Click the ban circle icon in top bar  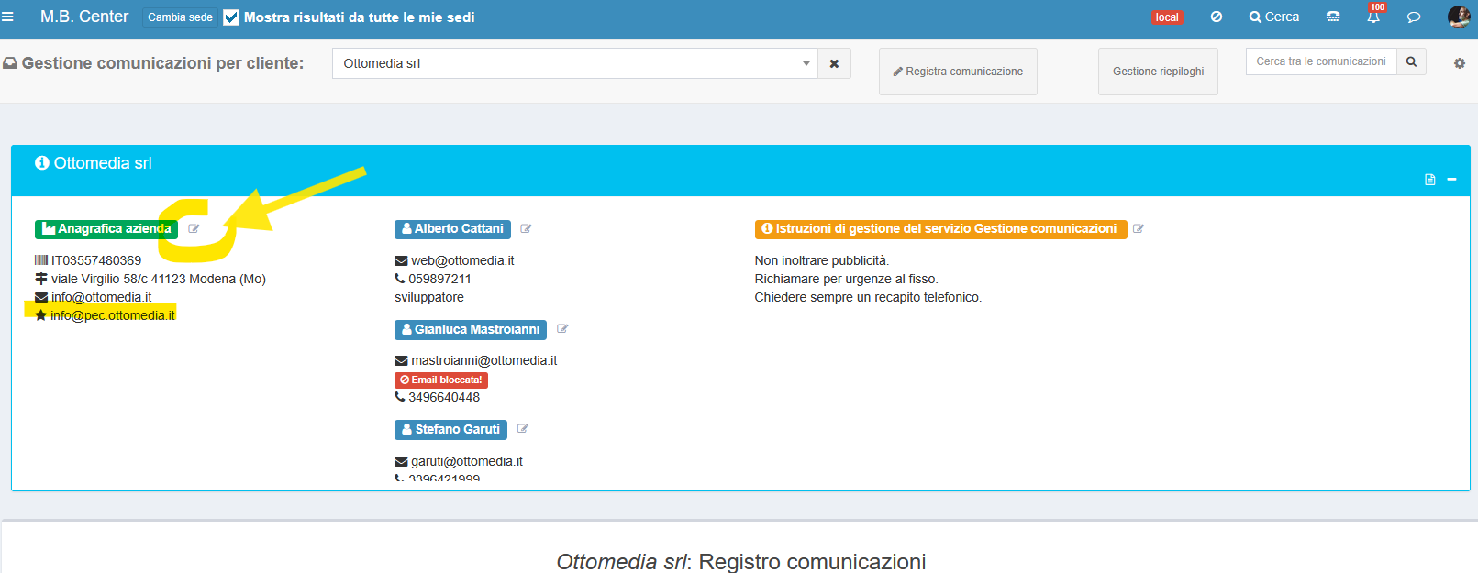(1217, 17)
